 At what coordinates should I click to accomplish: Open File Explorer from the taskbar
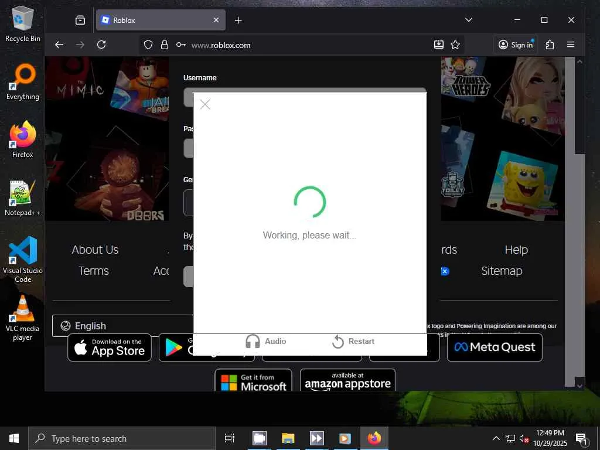pyautogui.click(x=288, y=438)
